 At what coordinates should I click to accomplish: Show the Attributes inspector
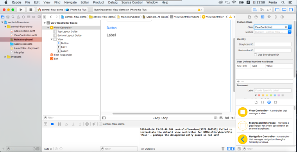tap(269, 17)
